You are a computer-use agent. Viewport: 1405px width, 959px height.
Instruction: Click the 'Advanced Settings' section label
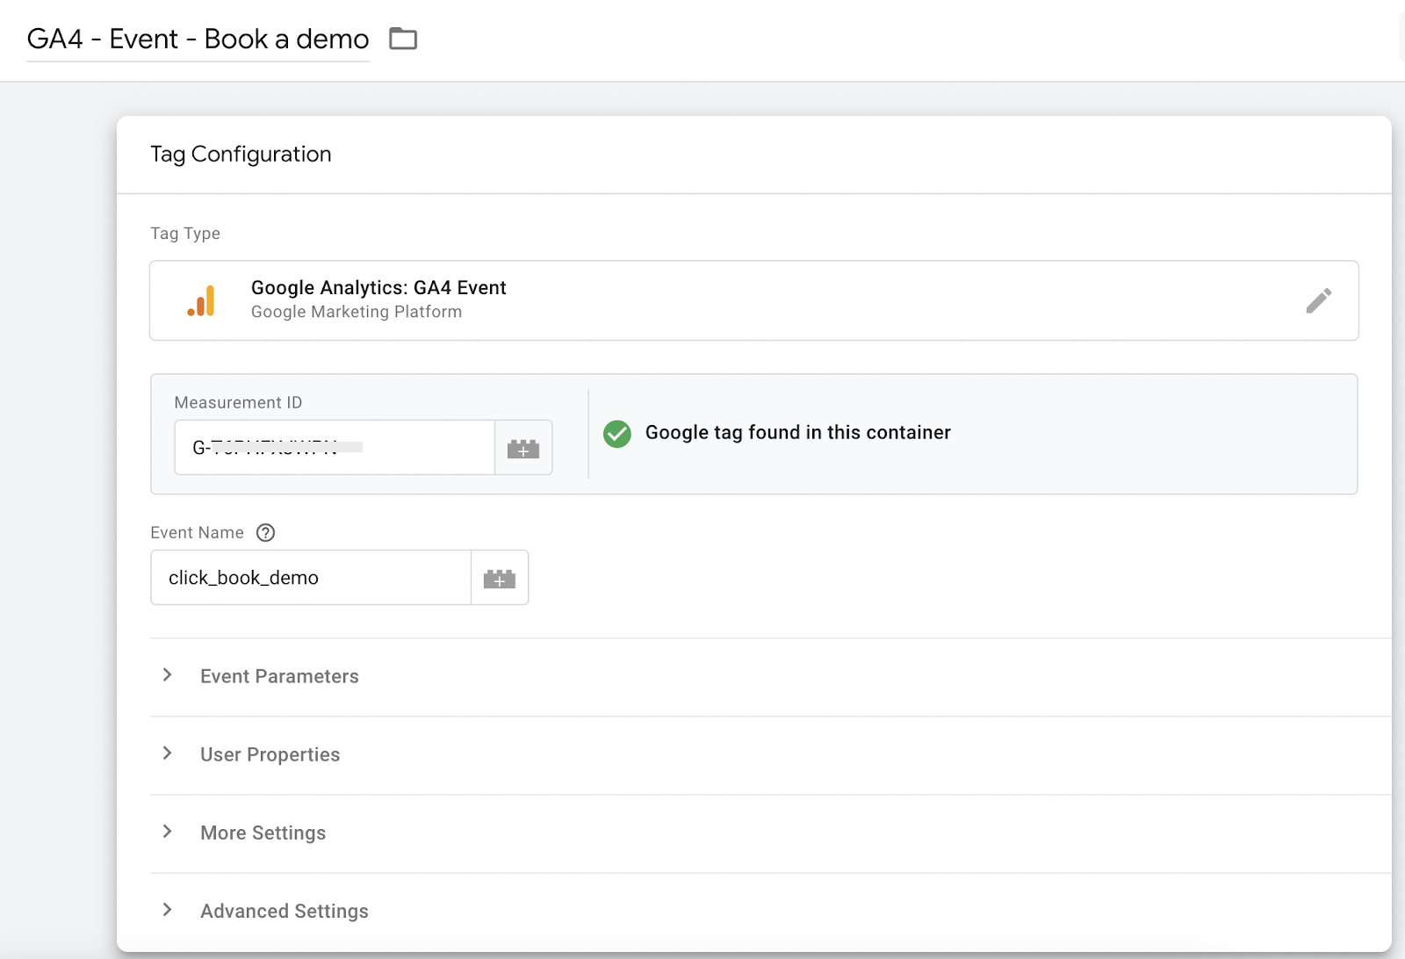click(284, 912)
